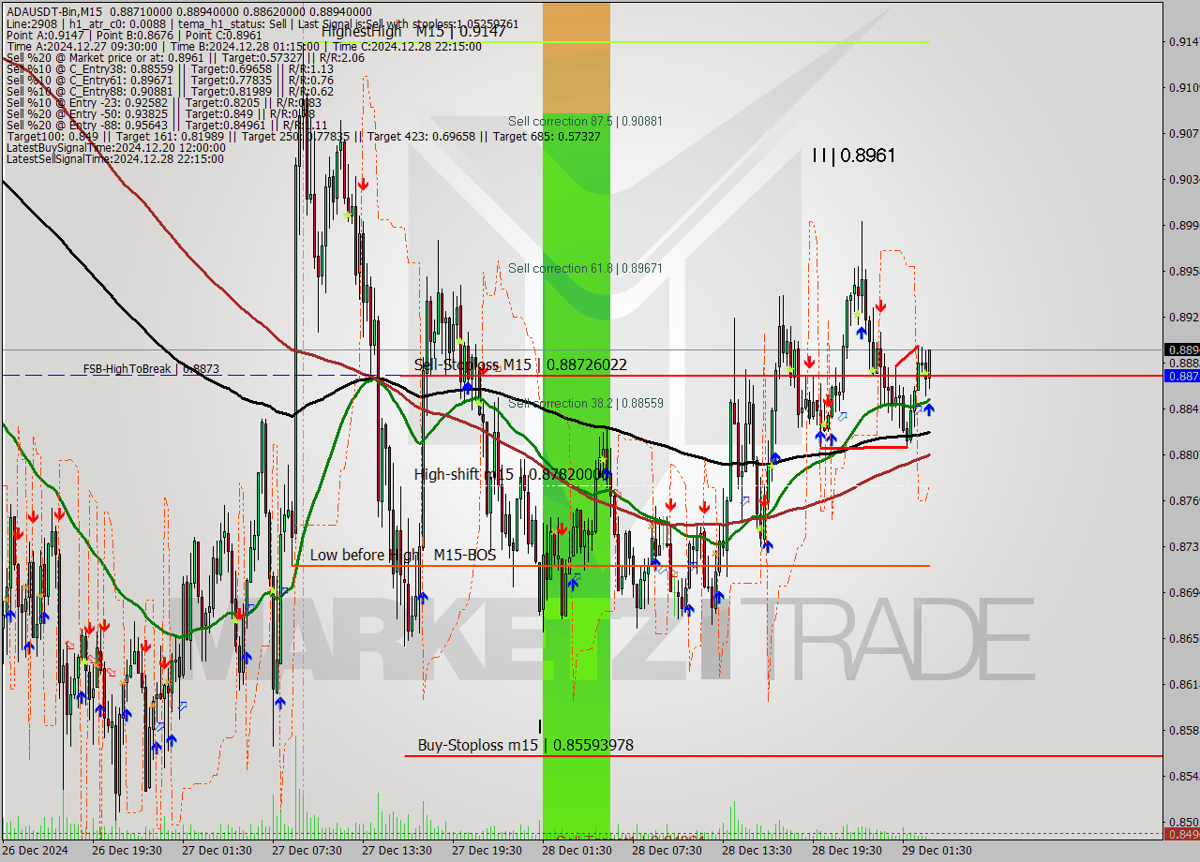This screenshot has height=862, width=1200.
Task: Click the 'Sell correction 61.8 | 0.89671' label
Action: tap(585, 268)
